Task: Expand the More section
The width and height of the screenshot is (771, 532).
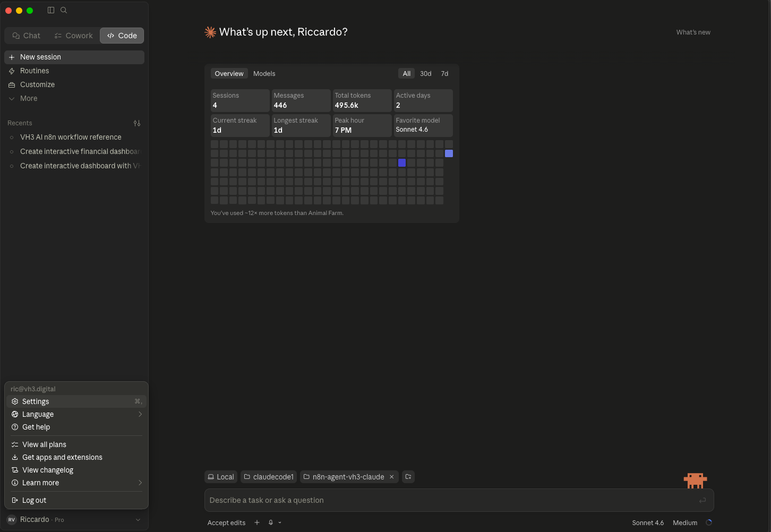Action: 74,98
